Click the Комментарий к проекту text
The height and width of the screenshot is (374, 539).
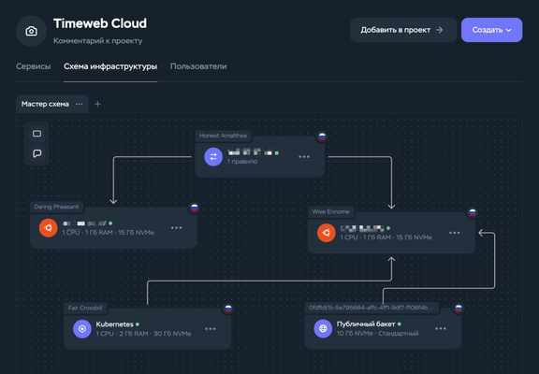98,41
